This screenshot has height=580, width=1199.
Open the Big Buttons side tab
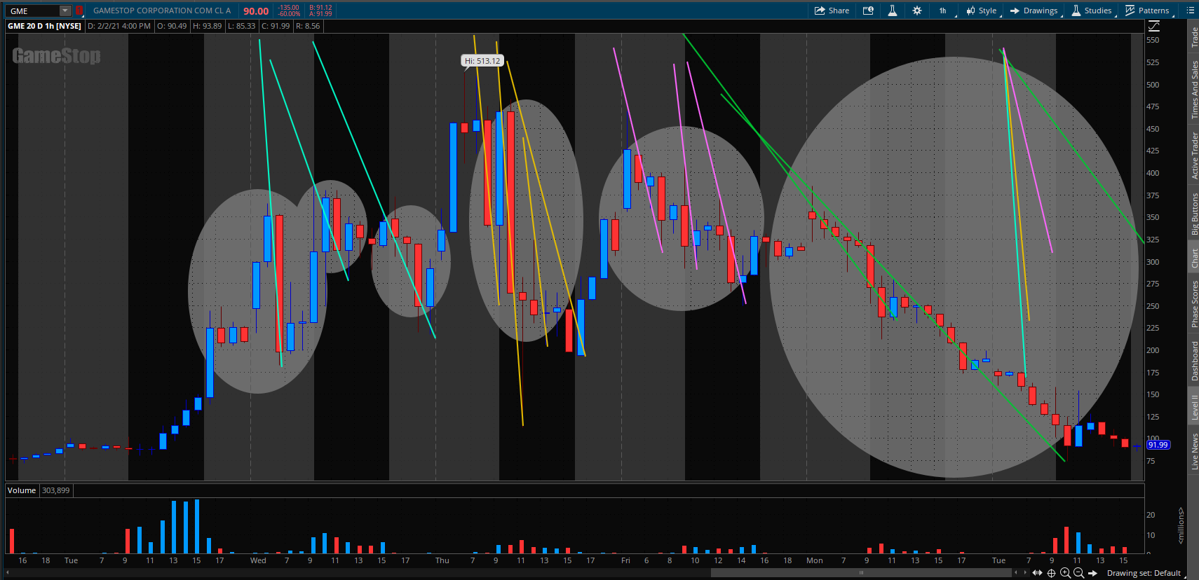1194,214
